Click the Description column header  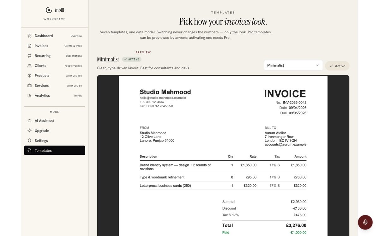148,156
